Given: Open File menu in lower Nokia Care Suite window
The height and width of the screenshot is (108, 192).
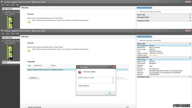Looking at the screenshot, I should click(3, 34).
